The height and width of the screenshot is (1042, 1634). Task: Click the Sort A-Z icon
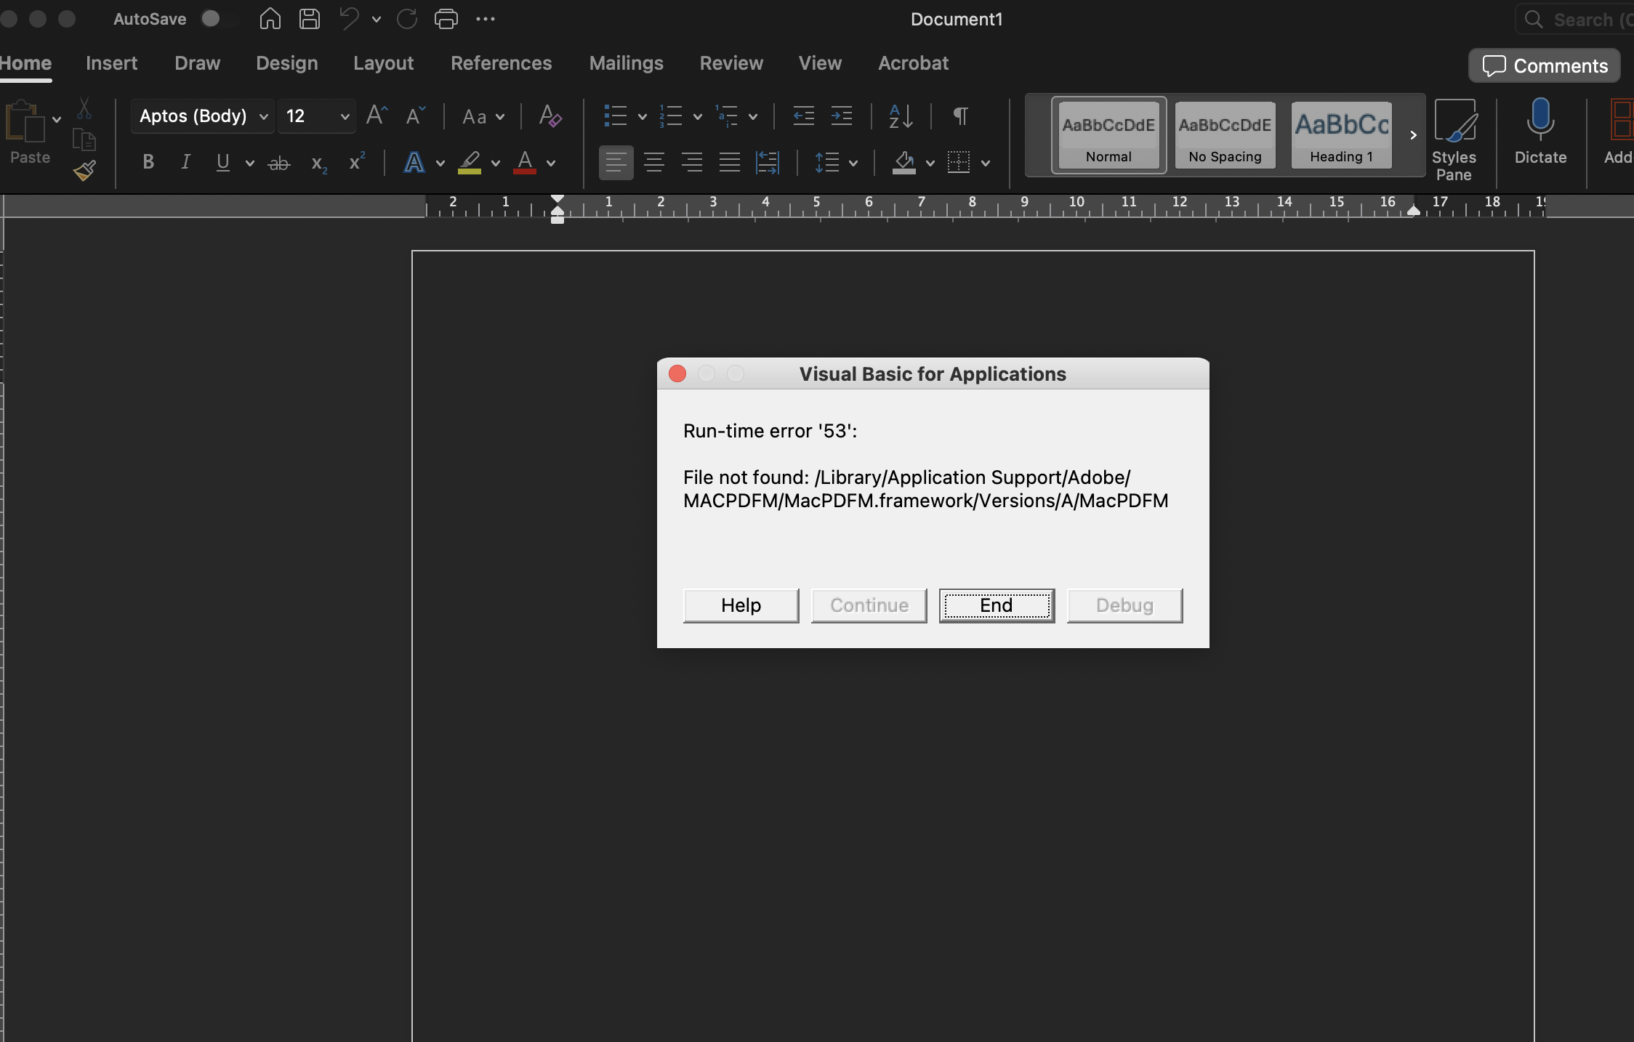pos(901,116)
